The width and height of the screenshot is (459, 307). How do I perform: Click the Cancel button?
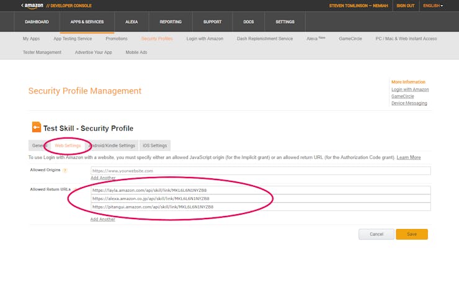[x=377, y=234]
